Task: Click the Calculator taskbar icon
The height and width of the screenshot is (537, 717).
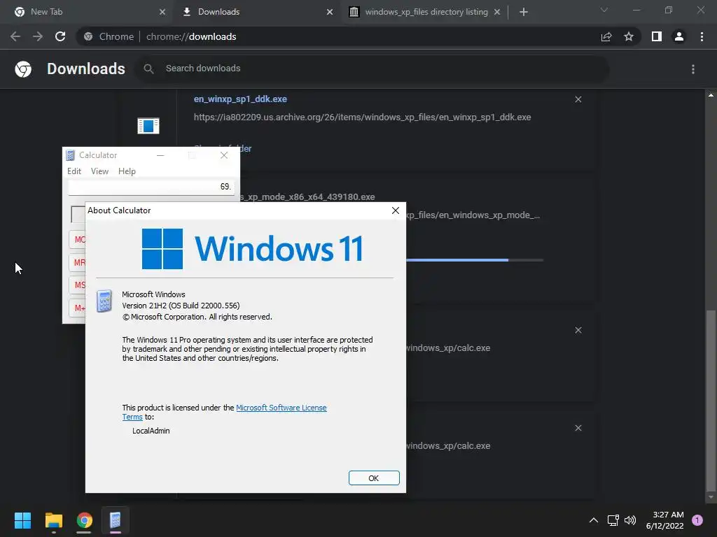Action: point(115,520)
